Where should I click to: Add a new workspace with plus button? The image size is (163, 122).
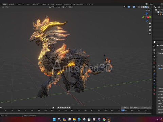(x=92, y=4)
